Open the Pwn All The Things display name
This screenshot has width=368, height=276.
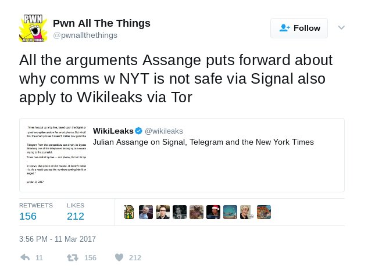[102, 23]
